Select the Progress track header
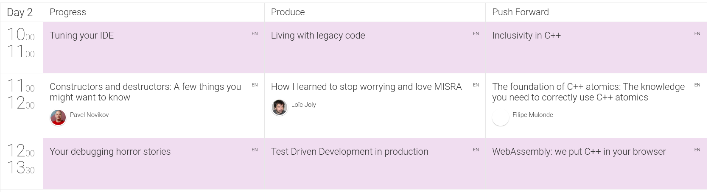Viewport: 711px width, 192px height. point(68,12)
